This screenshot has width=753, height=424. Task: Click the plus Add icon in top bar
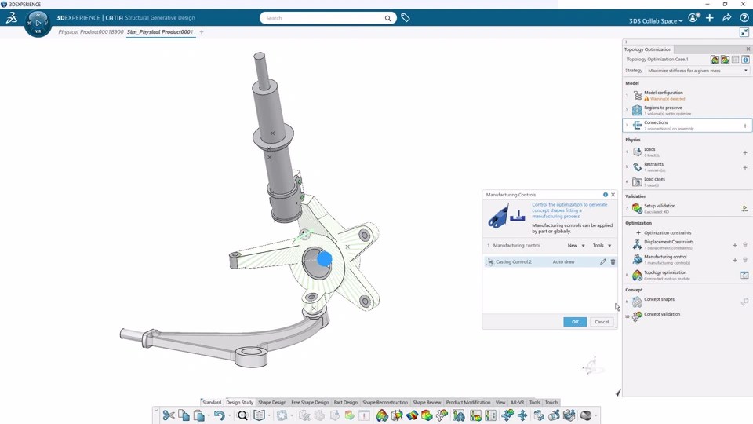[x=710, y=18]
